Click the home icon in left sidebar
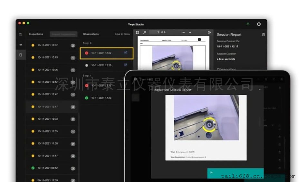This screenshot has width=306, height=182. (21, 34)
